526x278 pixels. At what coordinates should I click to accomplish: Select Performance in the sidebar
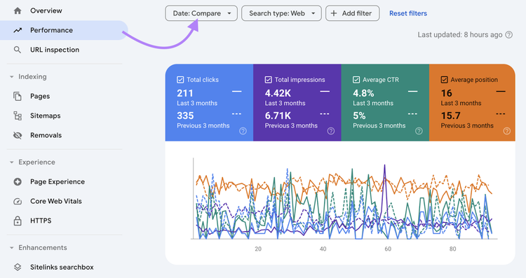(64, 31)
